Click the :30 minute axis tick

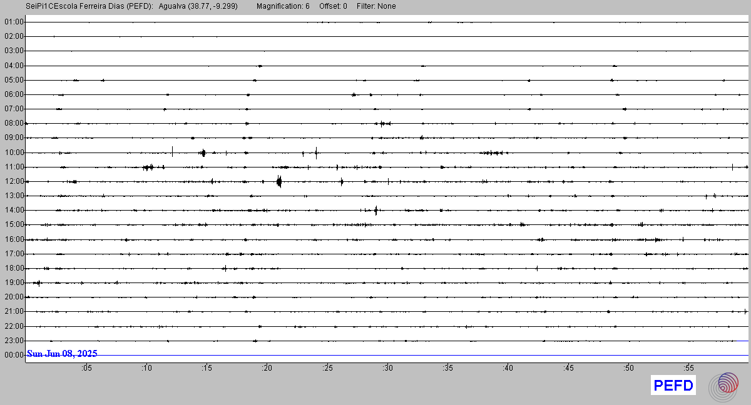pyautogui.click(x=387, y=368)
